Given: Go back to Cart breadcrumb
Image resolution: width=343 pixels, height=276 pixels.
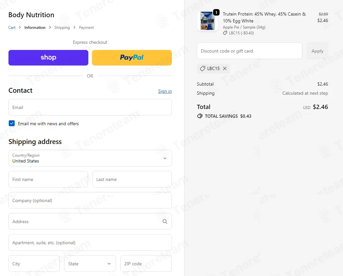Looking at the screenshot, I should pyautogui.click(x=12, y=28).
